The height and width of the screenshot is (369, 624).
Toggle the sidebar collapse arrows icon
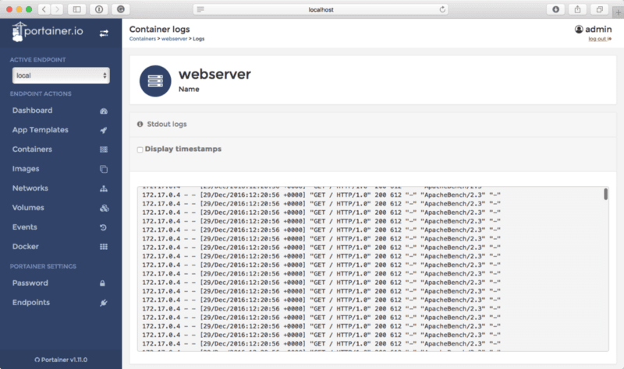pos(104,33)
